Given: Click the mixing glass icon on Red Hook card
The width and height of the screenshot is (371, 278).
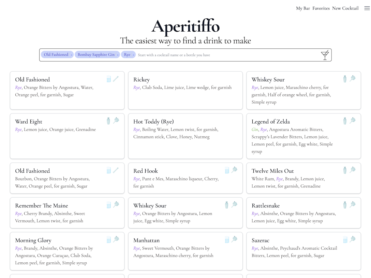Looking at the screenshot, I should (x=227, y=170).
